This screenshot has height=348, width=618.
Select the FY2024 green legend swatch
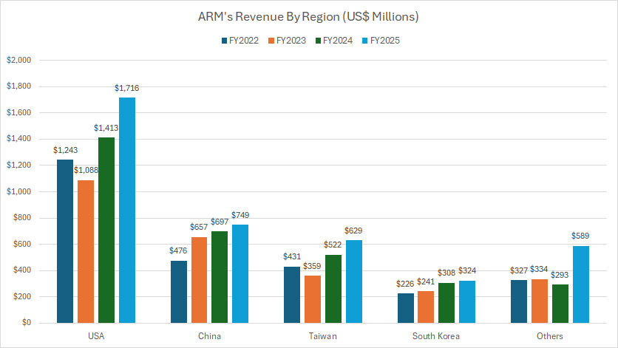[318, 41]
